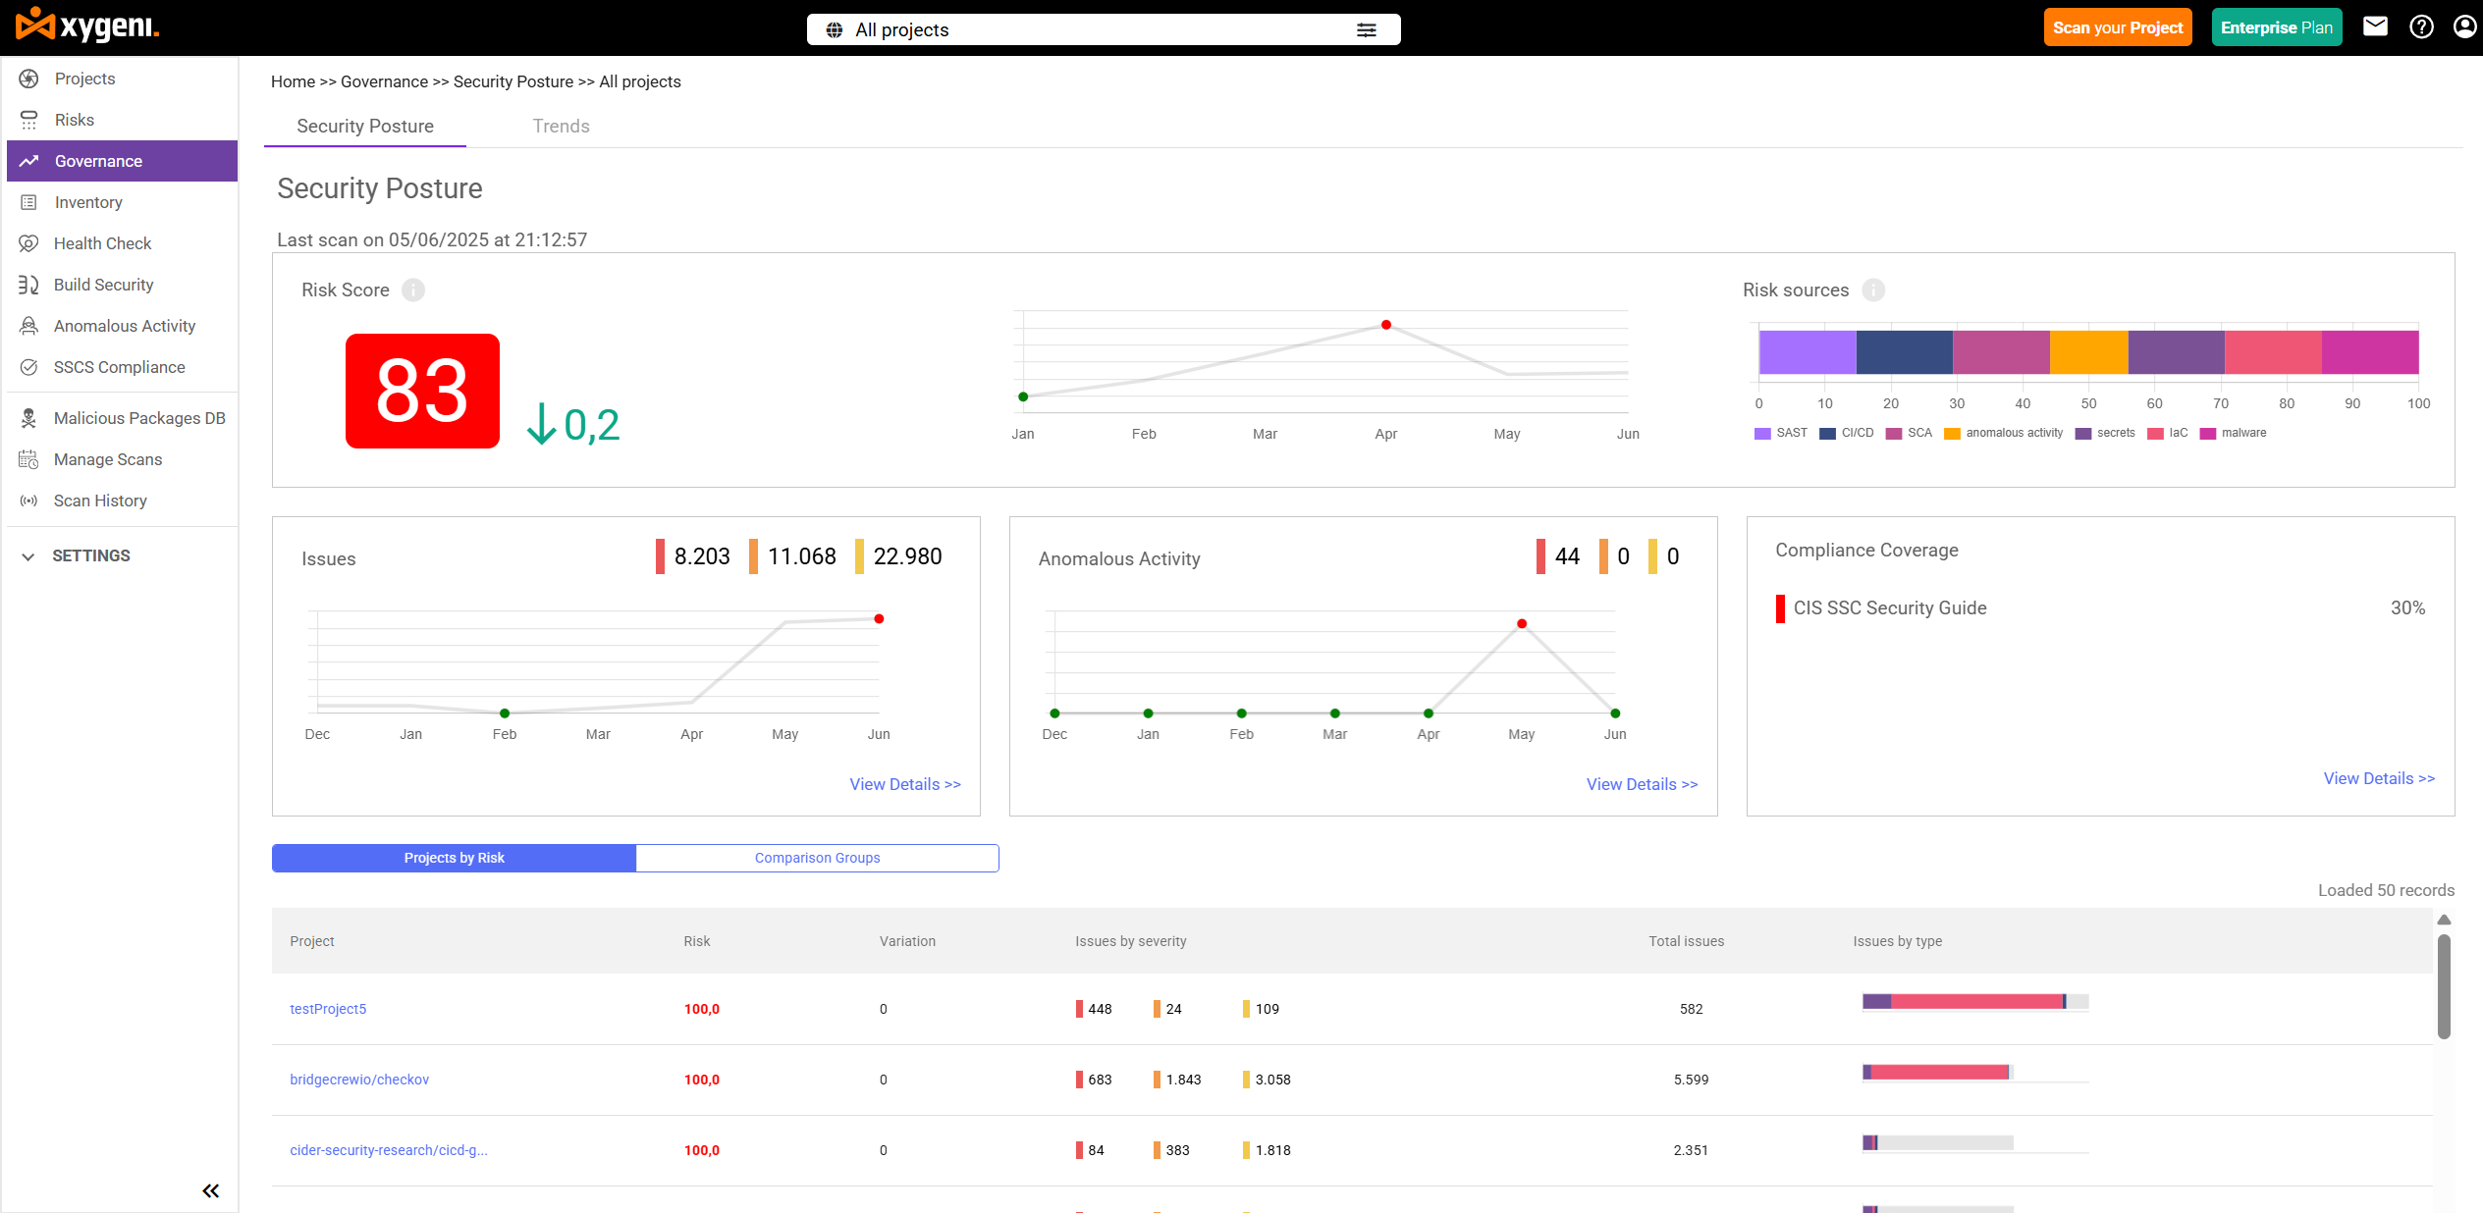Click the red May point on Anomalous Activity chart
The height and width of the screenshot is (1213, 2483).
[1521, 624]
